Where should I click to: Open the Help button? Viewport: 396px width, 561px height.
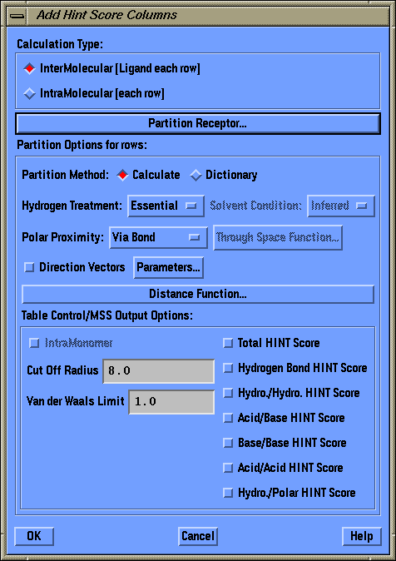click(362, 536)
